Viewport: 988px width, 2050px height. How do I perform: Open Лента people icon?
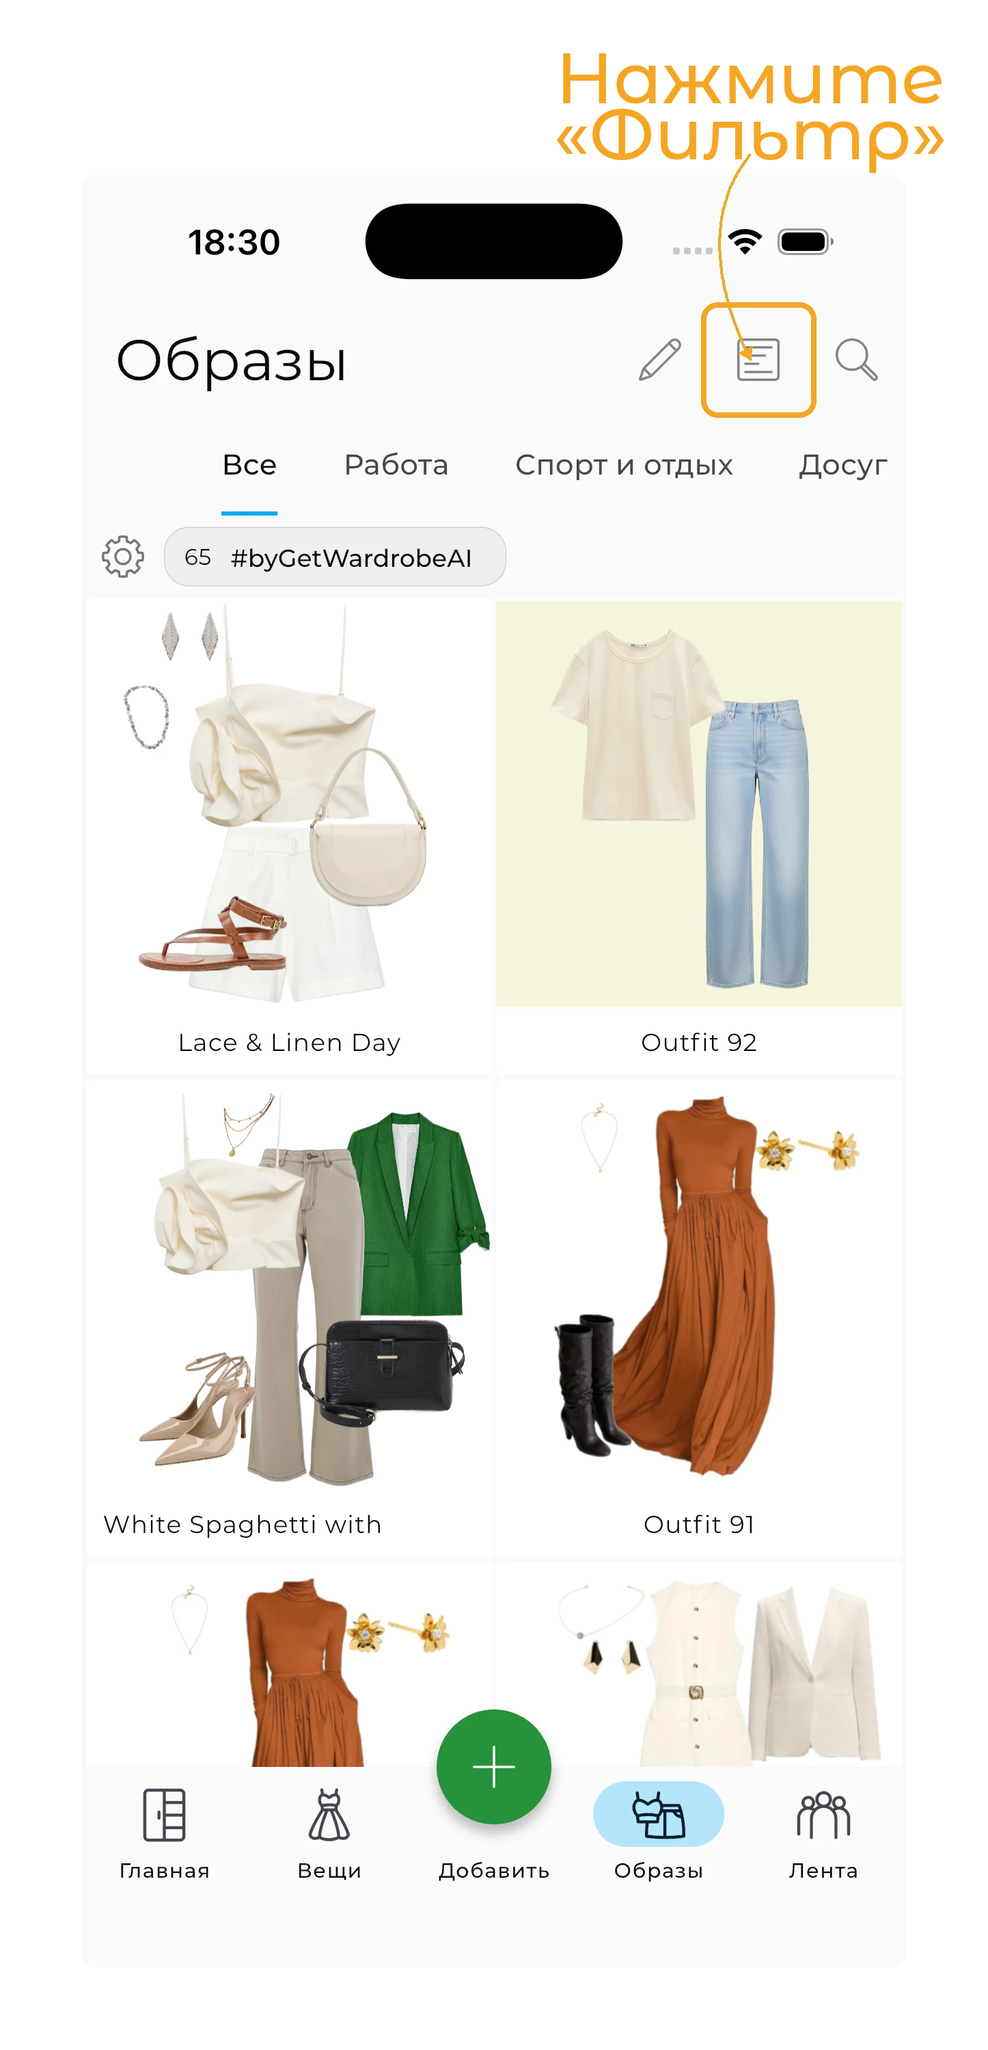[823, 1815]
